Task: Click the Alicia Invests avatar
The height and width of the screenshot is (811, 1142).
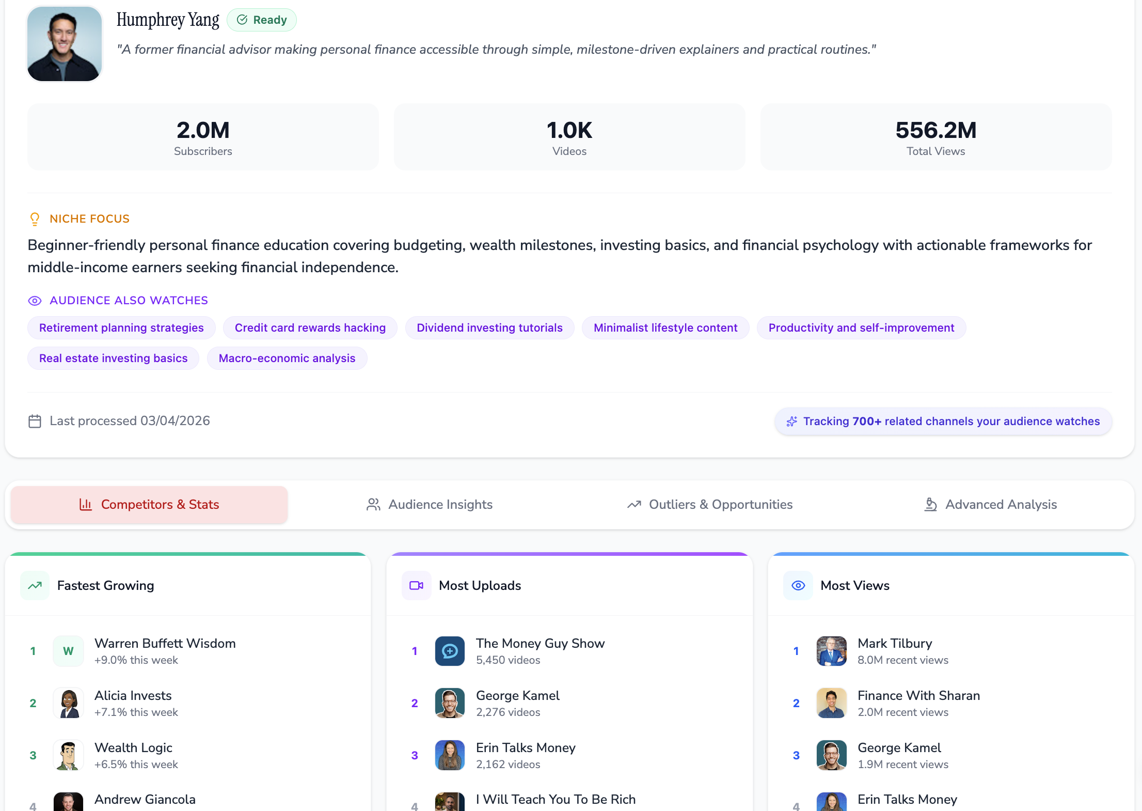Action: coord(68,703)
